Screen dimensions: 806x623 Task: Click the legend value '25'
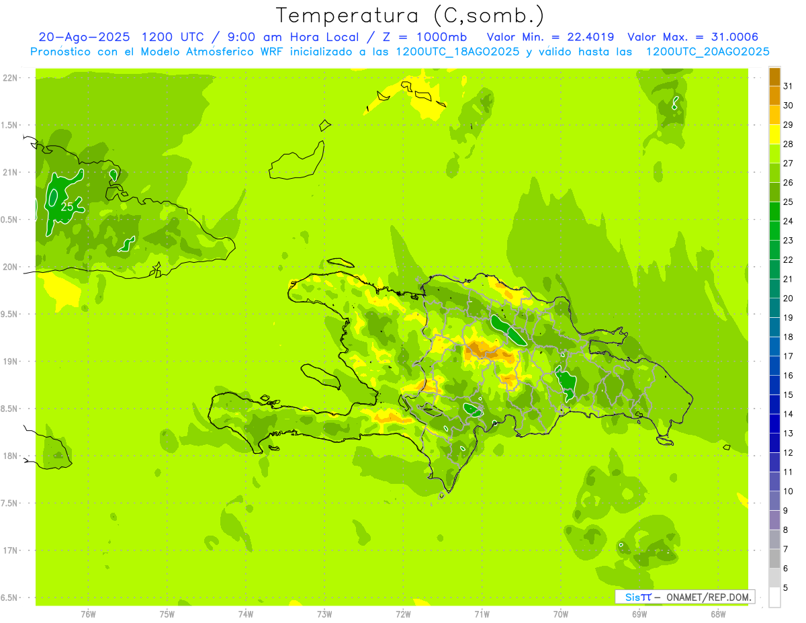point(788,202)
